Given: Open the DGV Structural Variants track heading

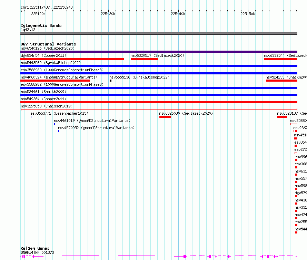Looking at the screenshot, I should [48, 44].
